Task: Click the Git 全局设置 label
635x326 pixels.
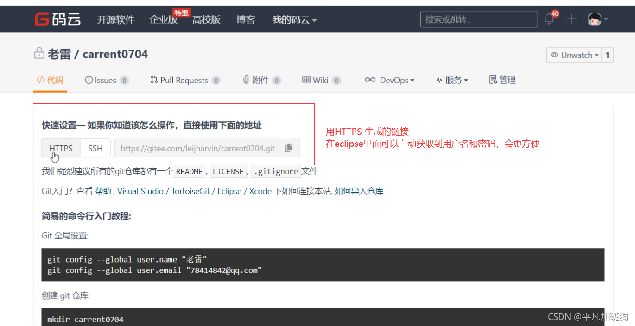Action: point(65,236)
